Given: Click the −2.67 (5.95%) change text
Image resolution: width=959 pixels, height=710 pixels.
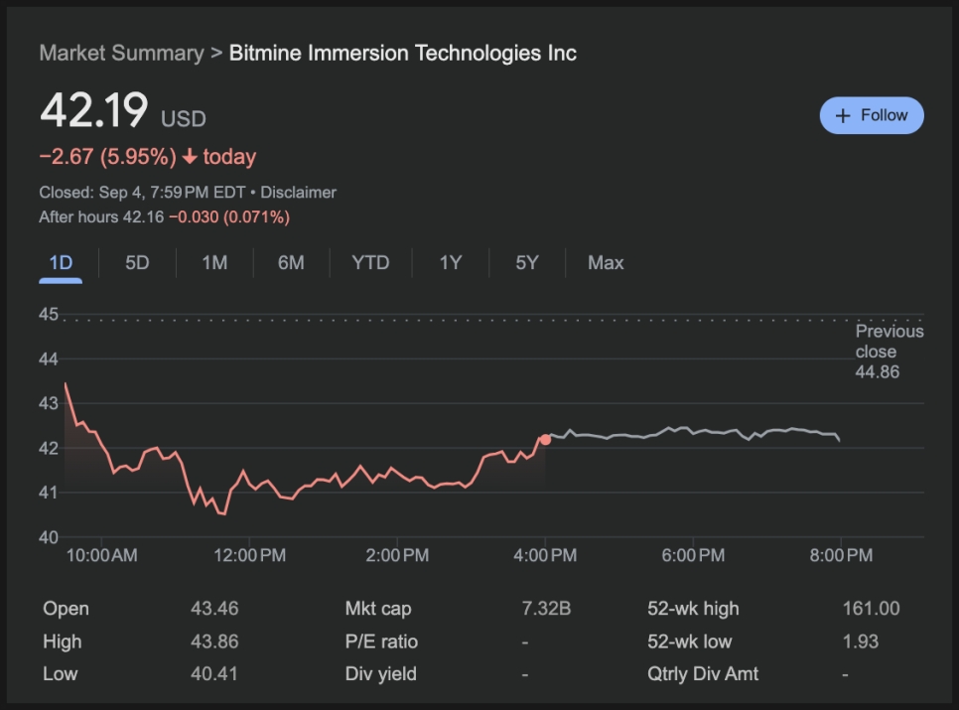Looking at the screenshot, I should coord(107,157).
